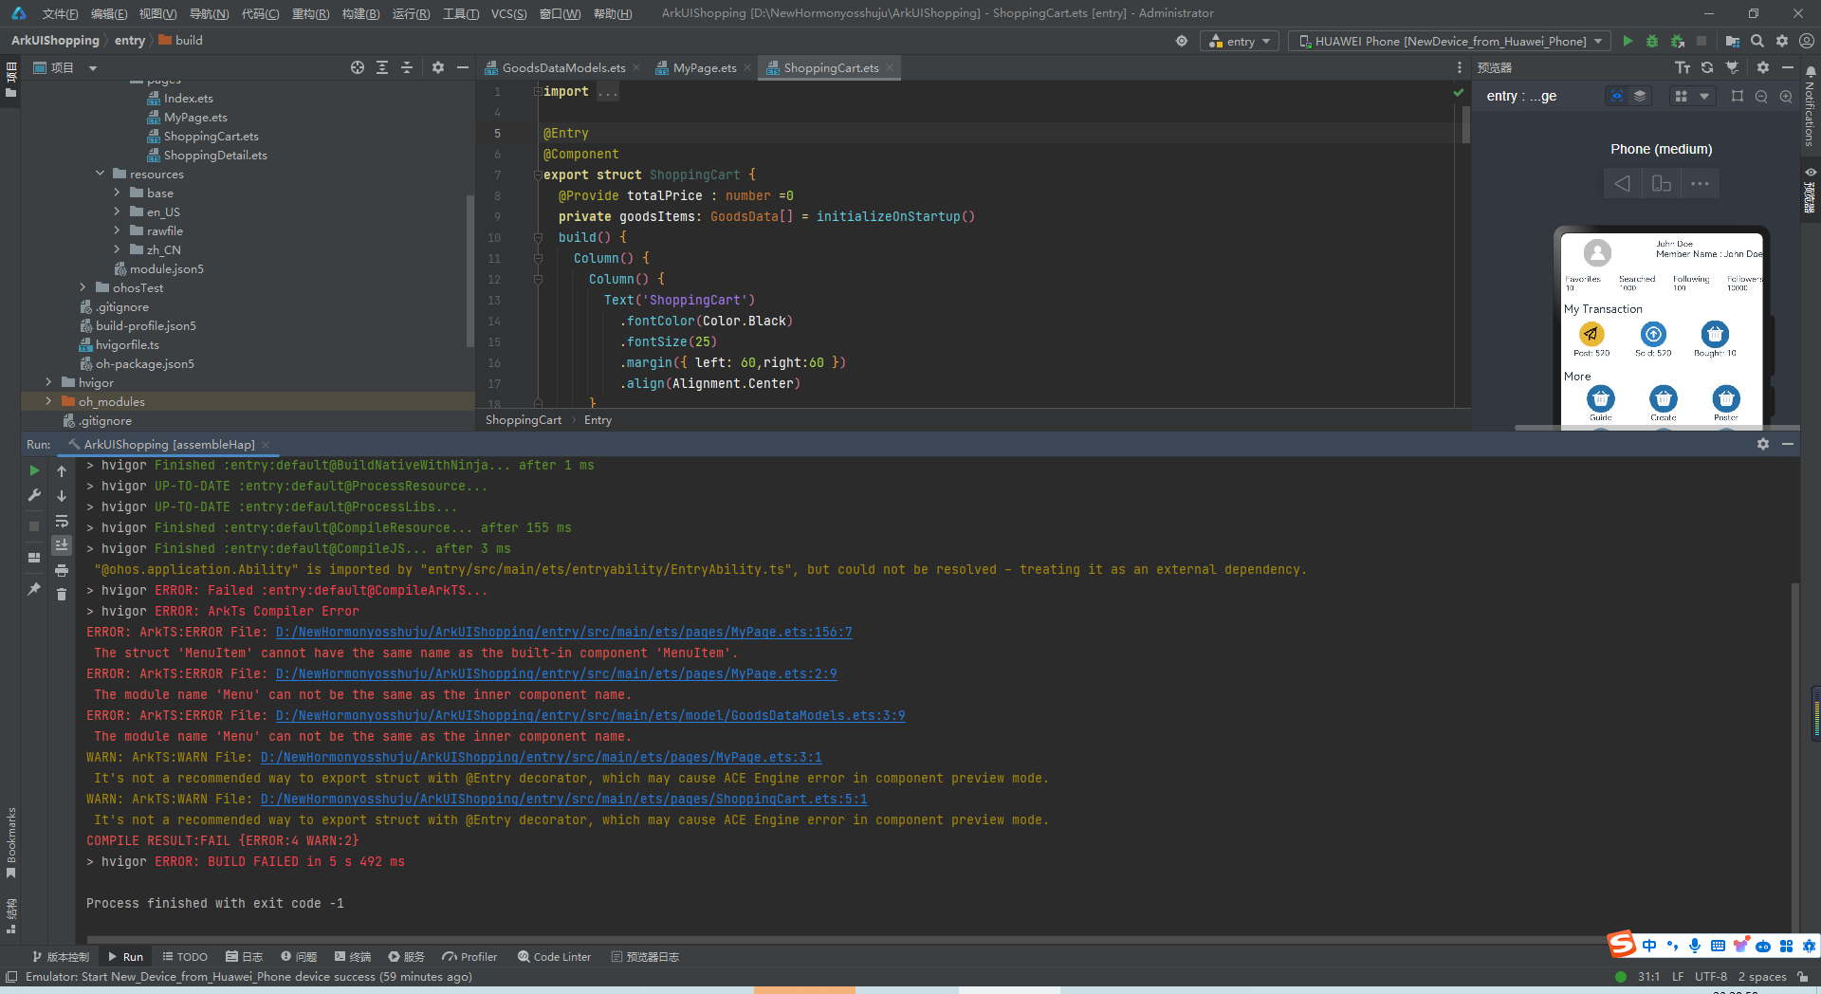Open MyPage.ets:156:7 error link
Screen dimensions: 1821x994
[563, 632]
